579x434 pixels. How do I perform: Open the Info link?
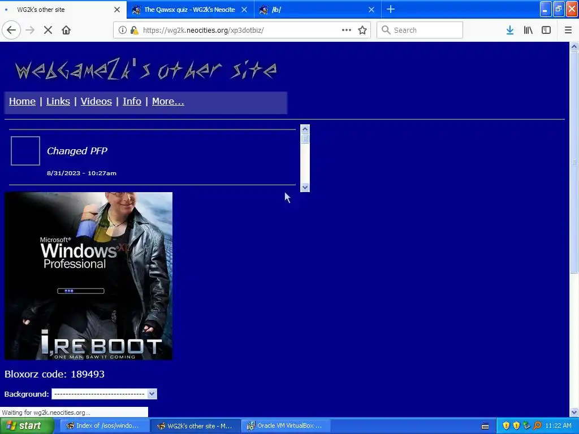coord(132,101)
